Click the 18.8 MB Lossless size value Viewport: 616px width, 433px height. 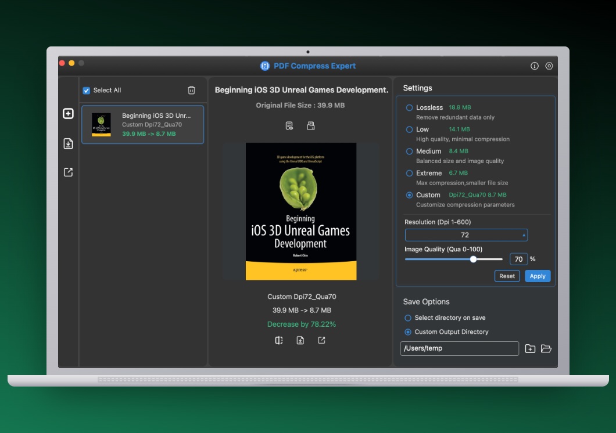pyautogui.click(x=460, y=107)
